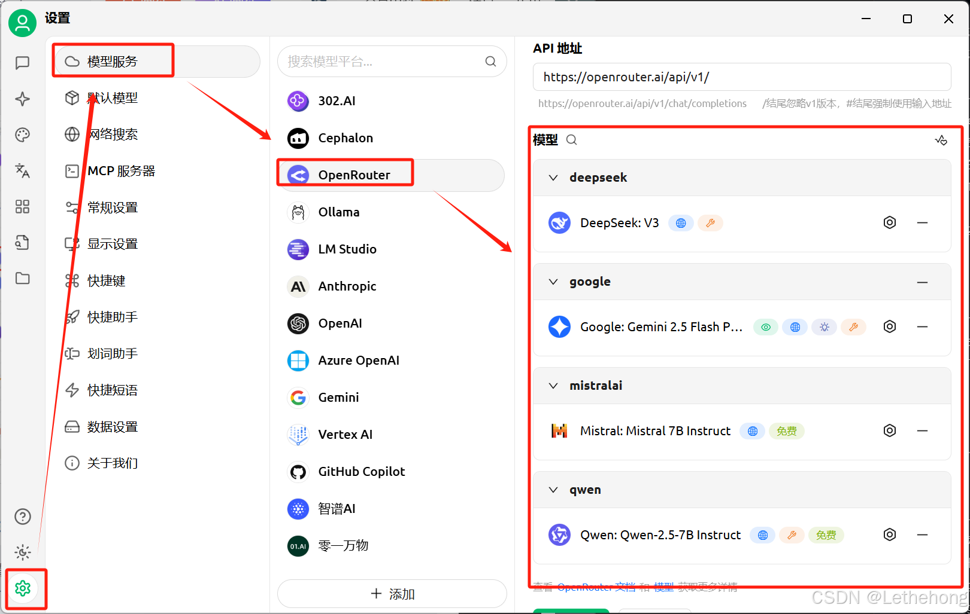The height and width of the screenshot is (614, 970).
Task: Select 常规设置 settings menu
Action: (157, 207)
